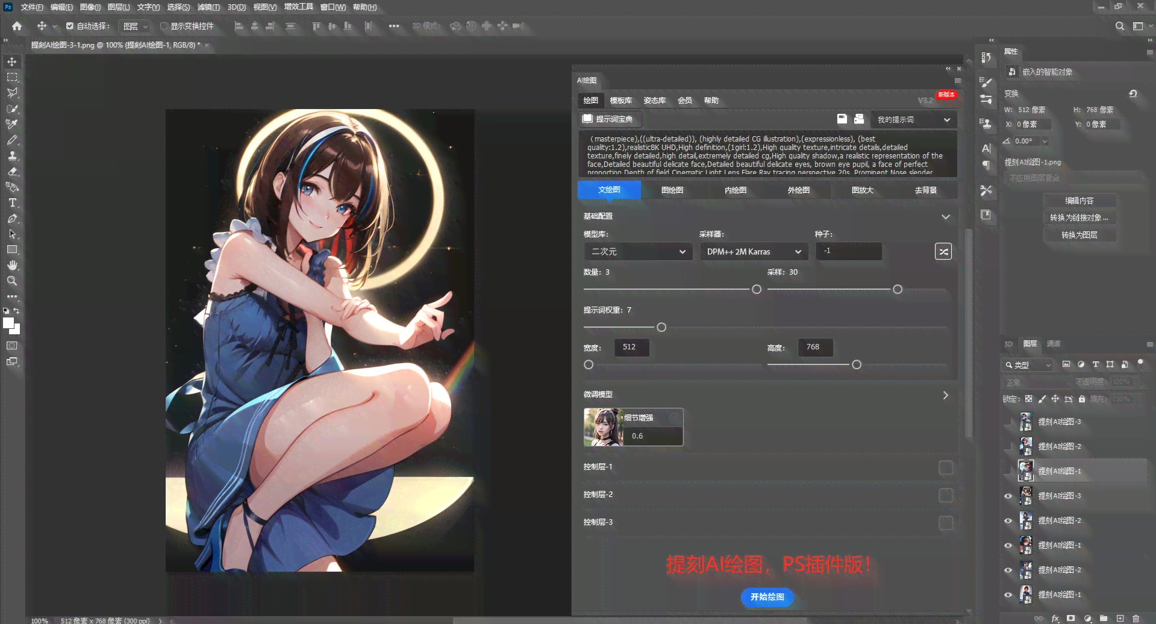Enable the 控制层-3 checkbox
The image size is (1156, 624).
946,523
